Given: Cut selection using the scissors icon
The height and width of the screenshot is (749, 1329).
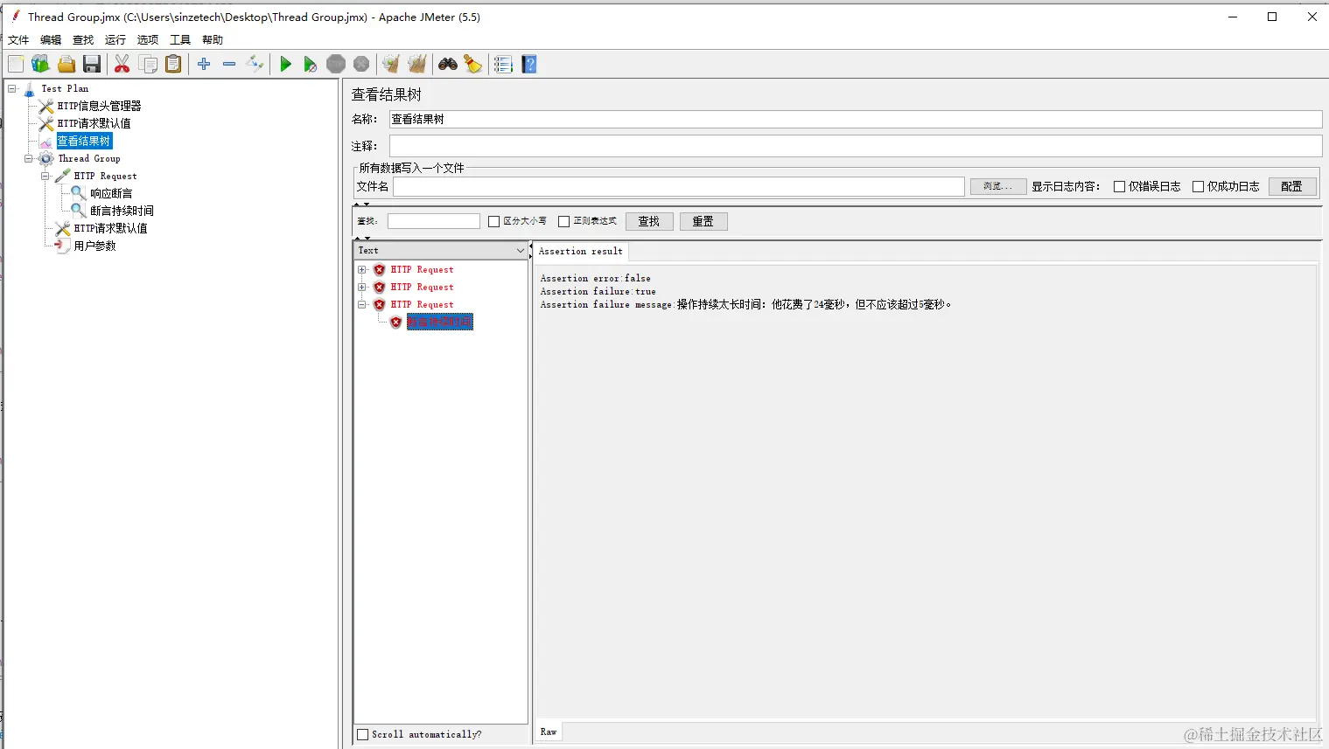Looking at the screenshot, I should (122, 64).
